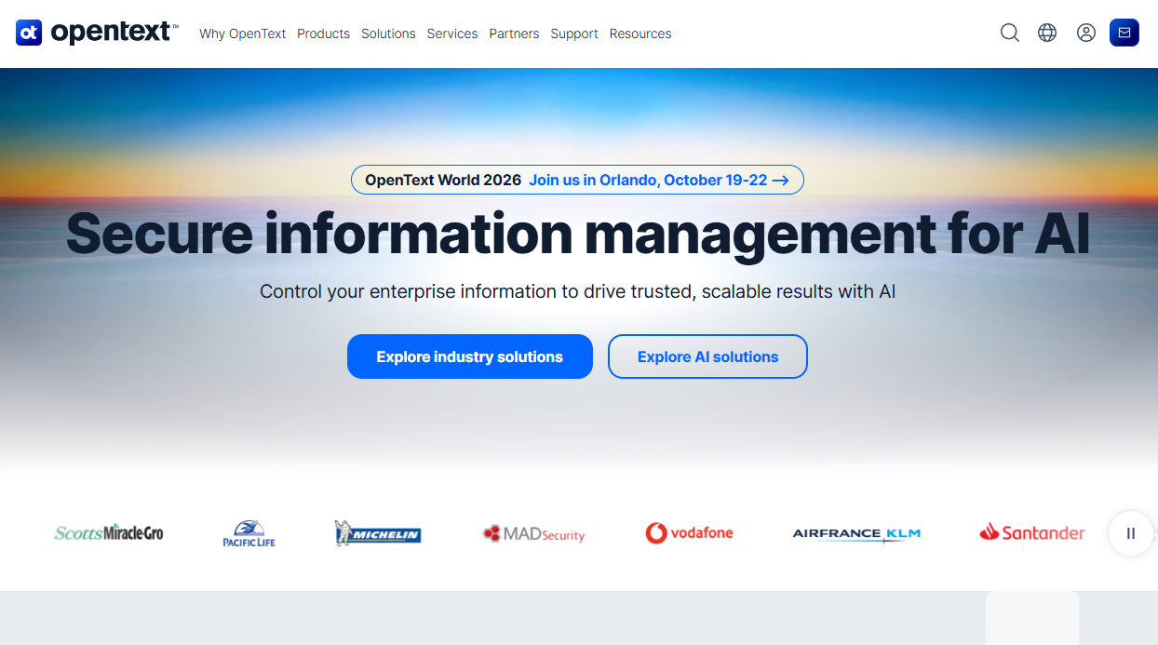Click the OpenText logo in the header
The image size is (1158, 645).
tap(97, 33)
